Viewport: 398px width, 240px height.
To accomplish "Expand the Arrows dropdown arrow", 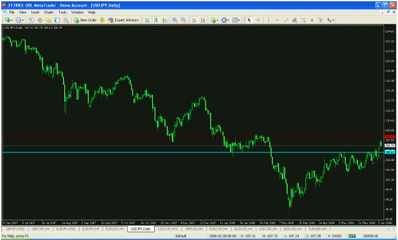I will tap(334, 20).
